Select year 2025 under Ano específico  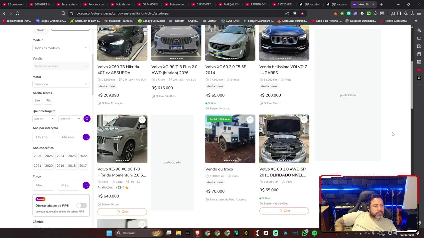click(x=49, y=156)
